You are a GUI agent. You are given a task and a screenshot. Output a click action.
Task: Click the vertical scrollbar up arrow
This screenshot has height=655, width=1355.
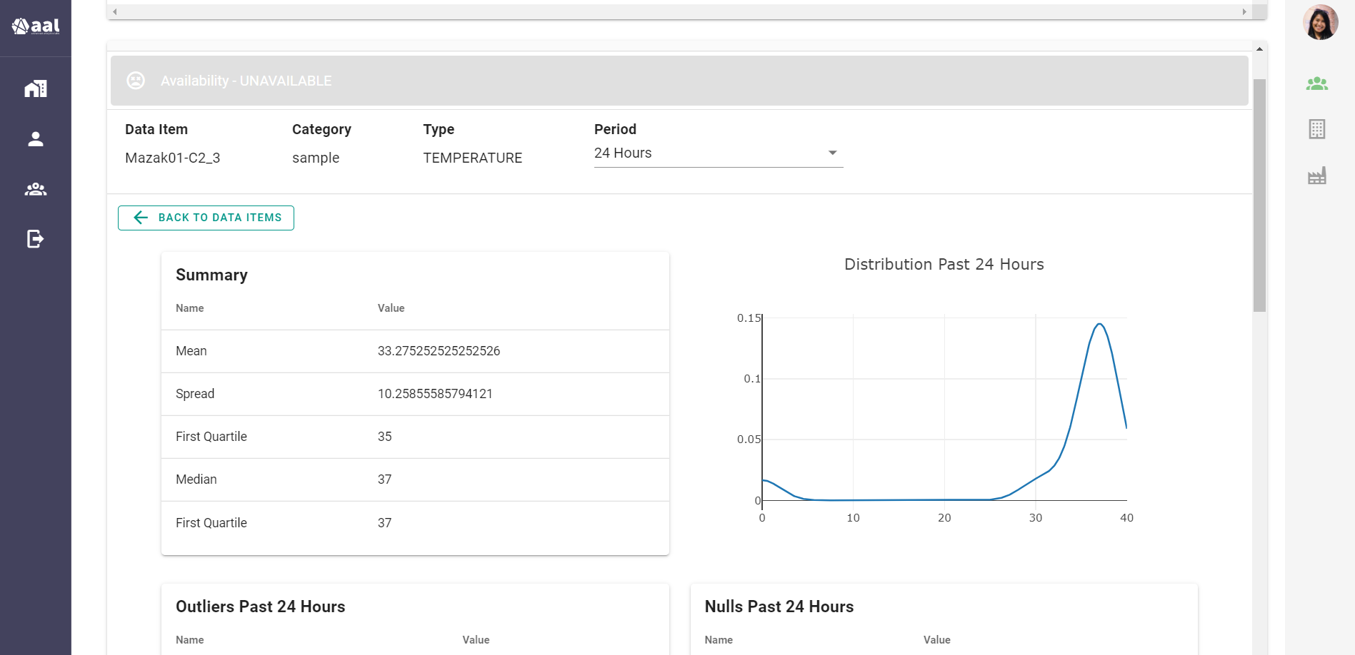1259,49
